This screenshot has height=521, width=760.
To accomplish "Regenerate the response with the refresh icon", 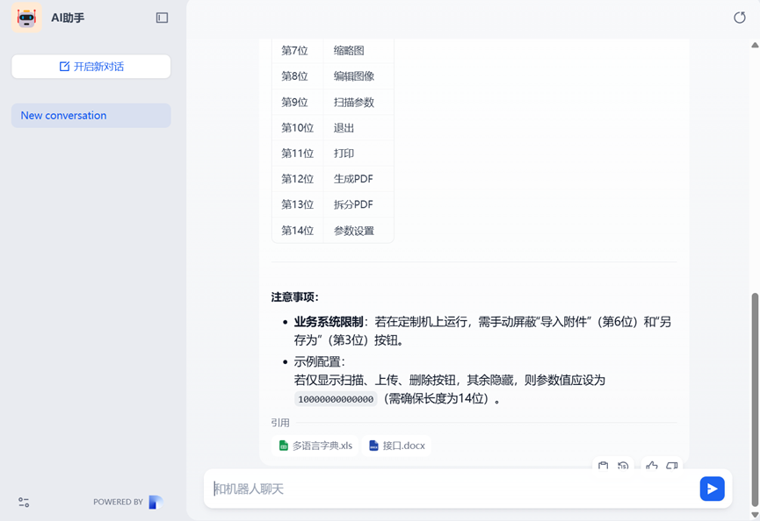I will pos(623,466).
